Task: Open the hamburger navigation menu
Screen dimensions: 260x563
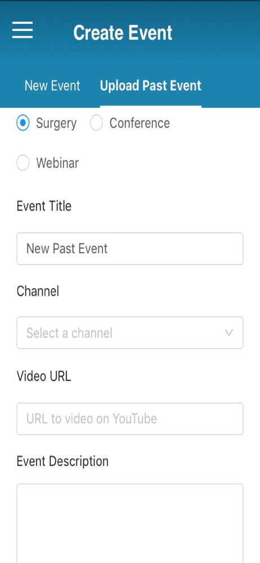Action: point(23,30)
